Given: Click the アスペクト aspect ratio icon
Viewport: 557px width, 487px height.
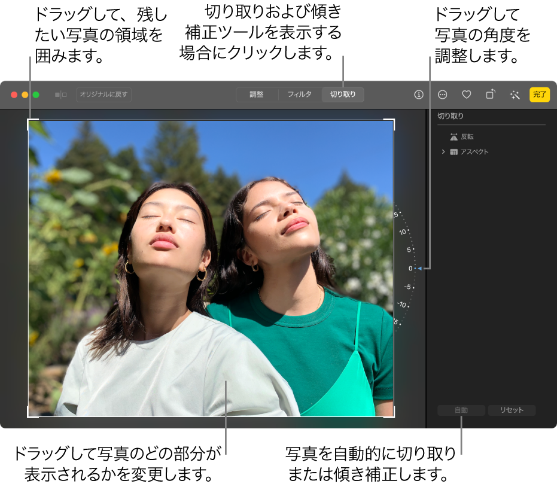Looking at the screenshot, I should tap(453, 151).
